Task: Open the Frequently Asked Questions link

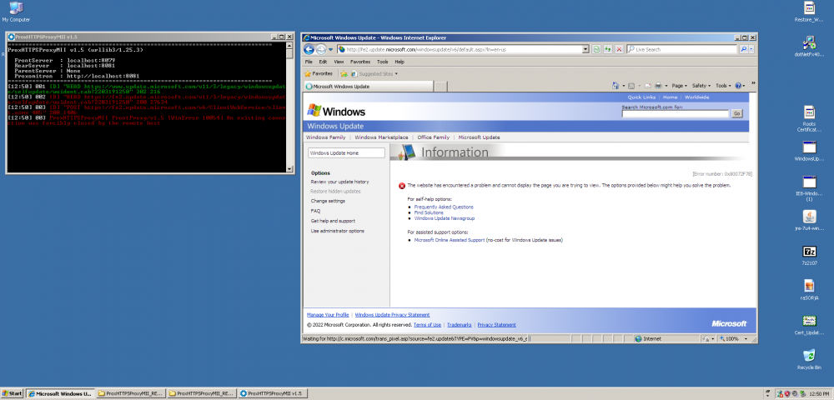Action: coord(443,207)
